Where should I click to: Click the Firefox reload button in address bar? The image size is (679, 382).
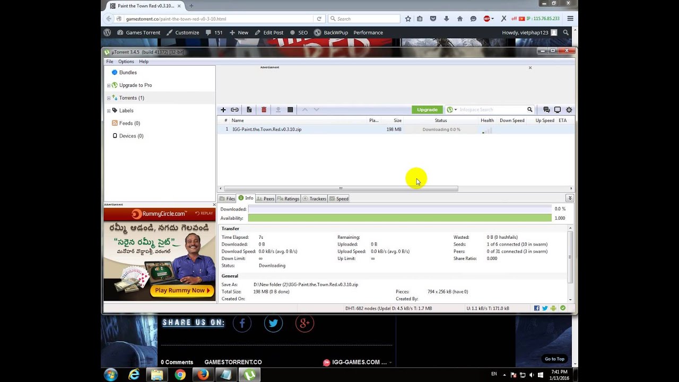(319, 19)
